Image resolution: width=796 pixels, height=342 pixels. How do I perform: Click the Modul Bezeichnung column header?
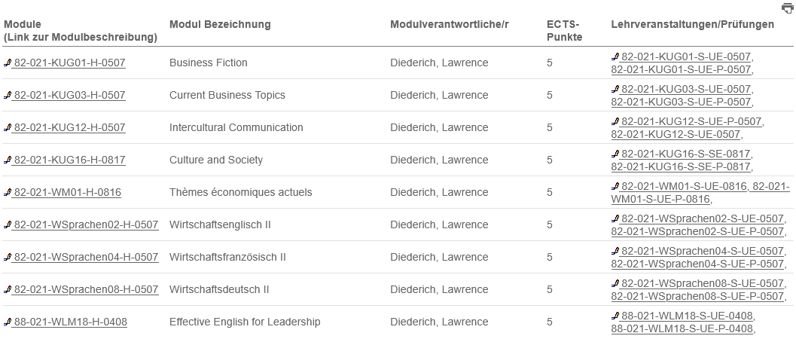tap(220, 25)
